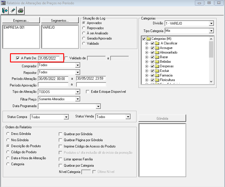This screenshot has width=225, height=187.
Task: Click the Categorias (M) root folder icon
Action: (x=148, y=39)
